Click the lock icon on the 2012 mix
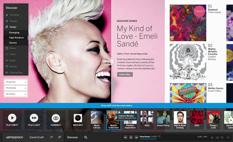 click(152, 112)
